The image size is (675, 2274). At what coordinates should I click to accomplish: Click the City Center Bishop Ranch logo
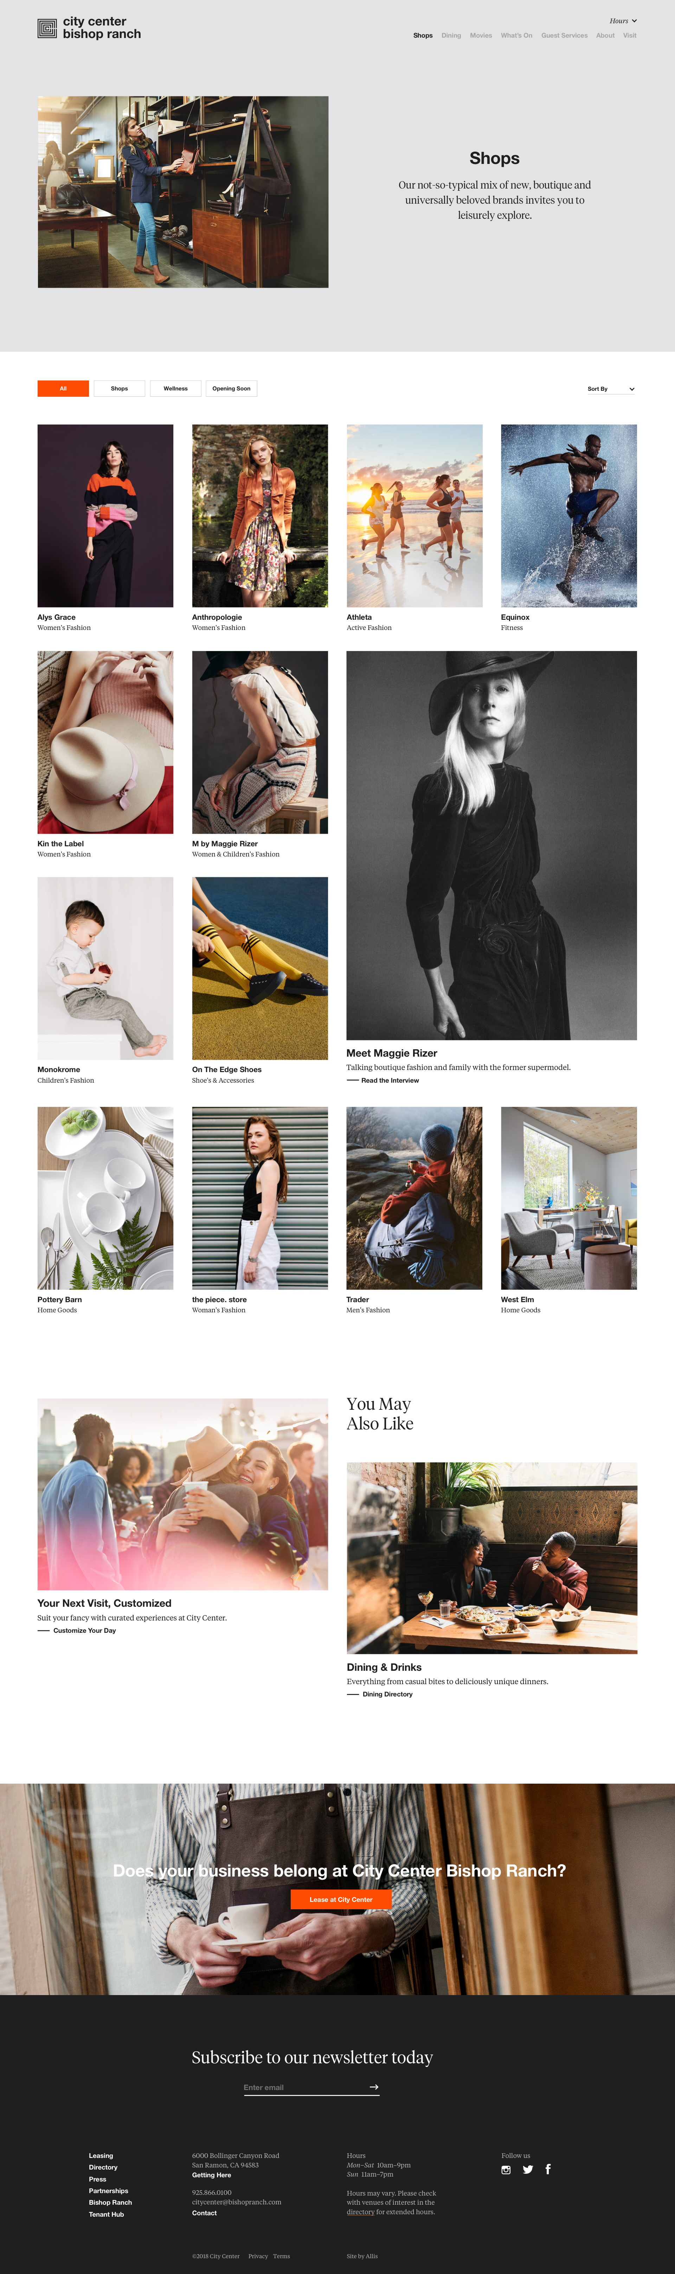tap(89, 28)
